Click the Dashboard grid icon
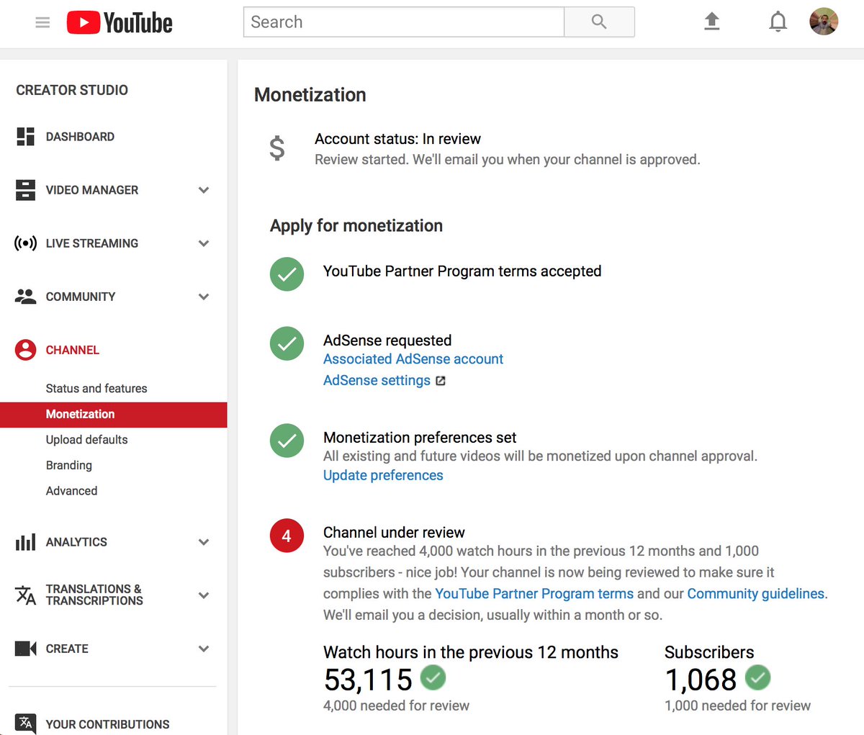This screenshot has width=864, height=735. [25, 137]
